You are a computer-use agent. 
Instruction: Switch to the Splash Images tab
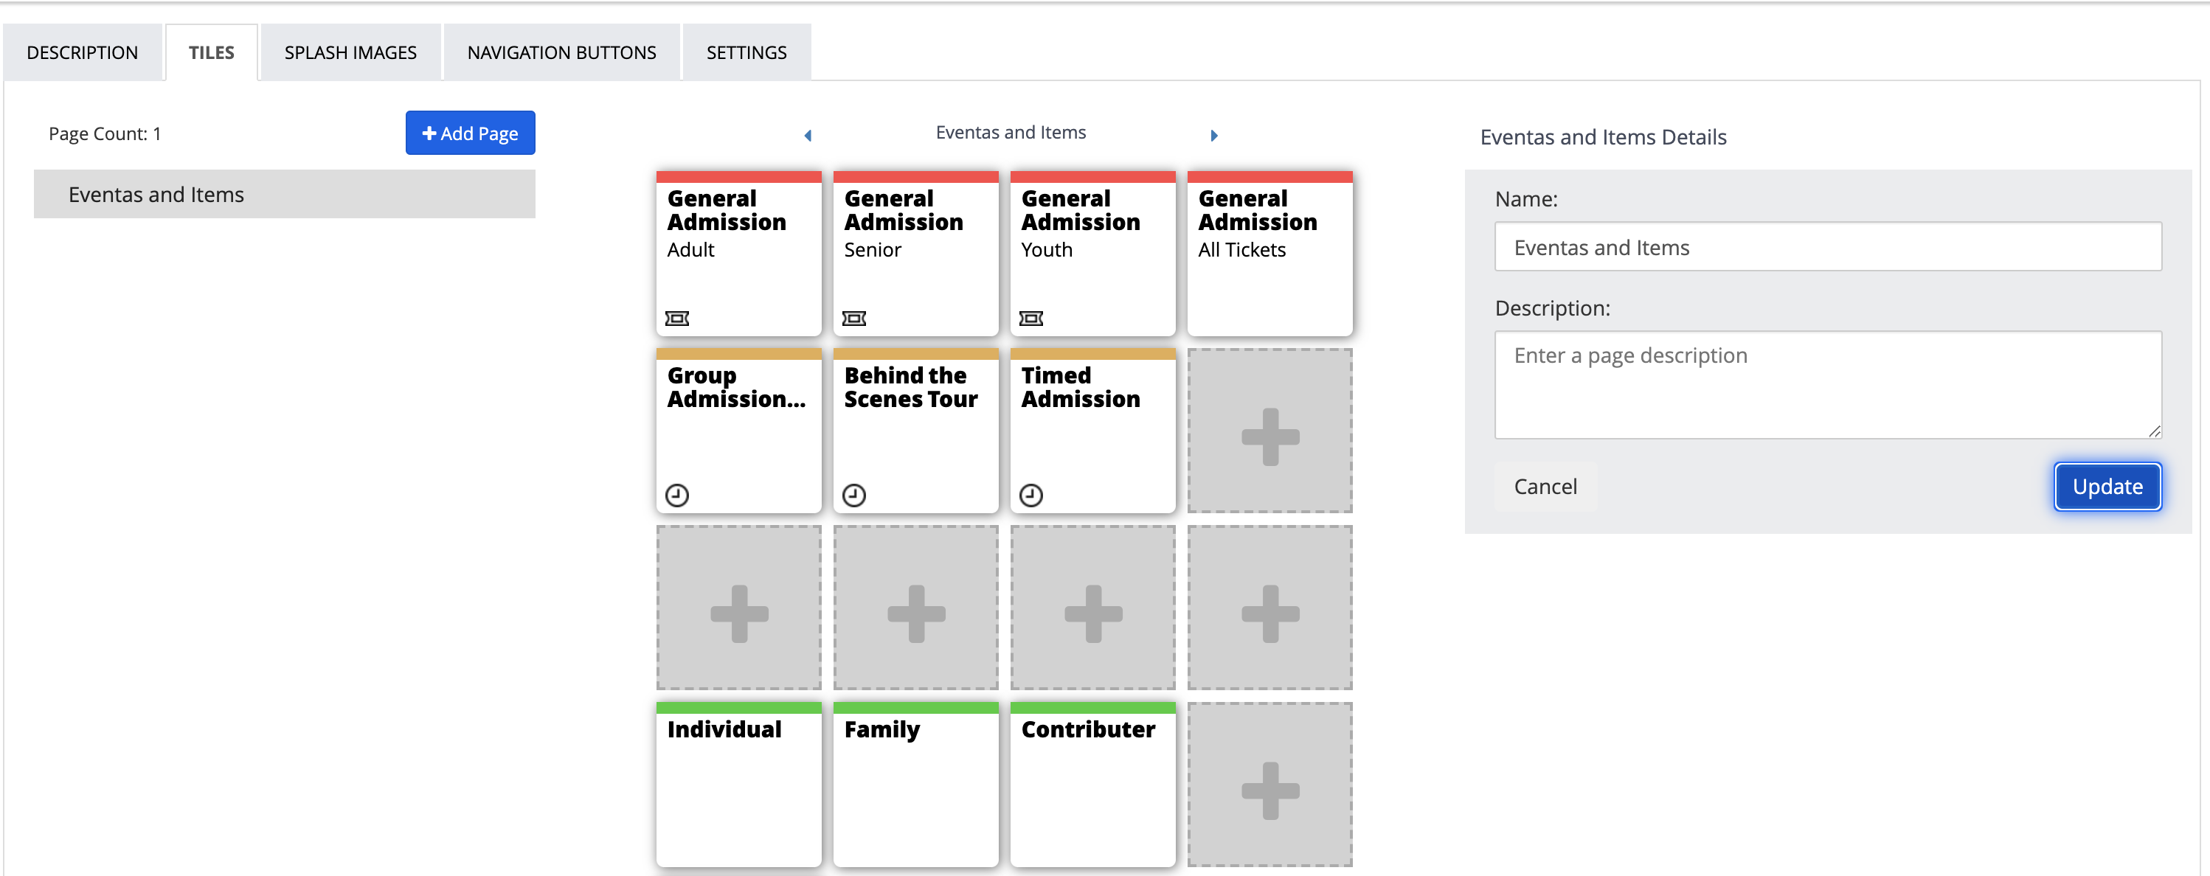pos(350,53)
